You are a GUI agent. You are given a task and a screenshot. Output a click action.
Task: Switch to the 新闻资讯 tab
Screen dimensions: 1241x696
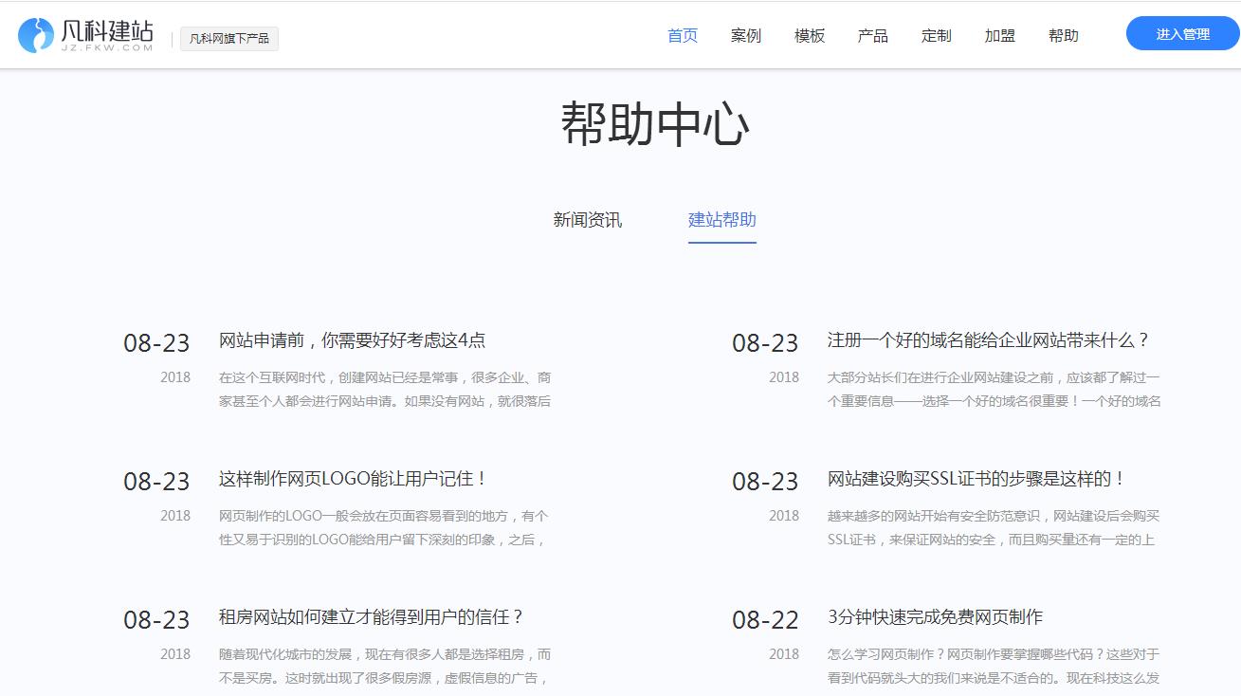click(x=588, y=220)
